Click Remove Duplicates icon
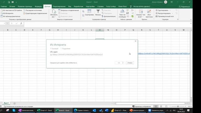This screenshot has height=113, width=201. coord(128,13)
